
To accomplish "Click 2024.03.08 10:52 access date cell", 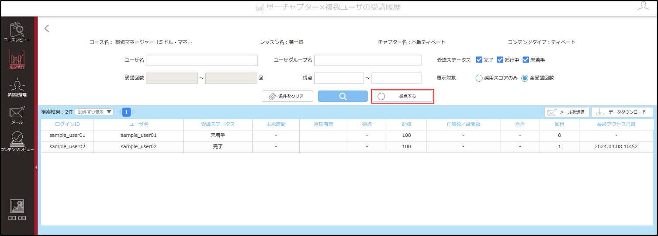I will [616, 147].
